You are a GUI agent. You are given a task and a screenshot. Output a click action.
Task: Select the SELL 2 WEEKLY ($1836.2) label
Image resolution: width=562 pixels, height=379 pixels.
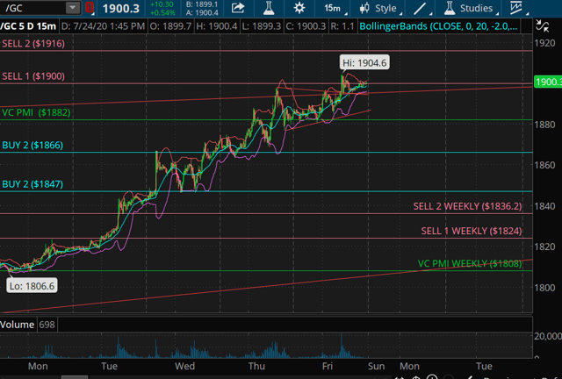point(467,206)
